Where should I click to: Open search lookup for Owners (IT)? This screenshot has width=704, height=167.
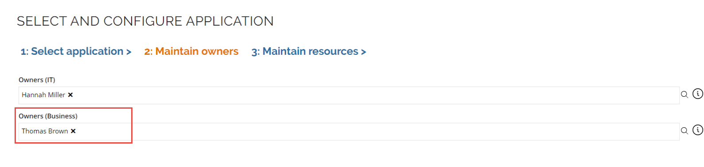pos(685,95)
